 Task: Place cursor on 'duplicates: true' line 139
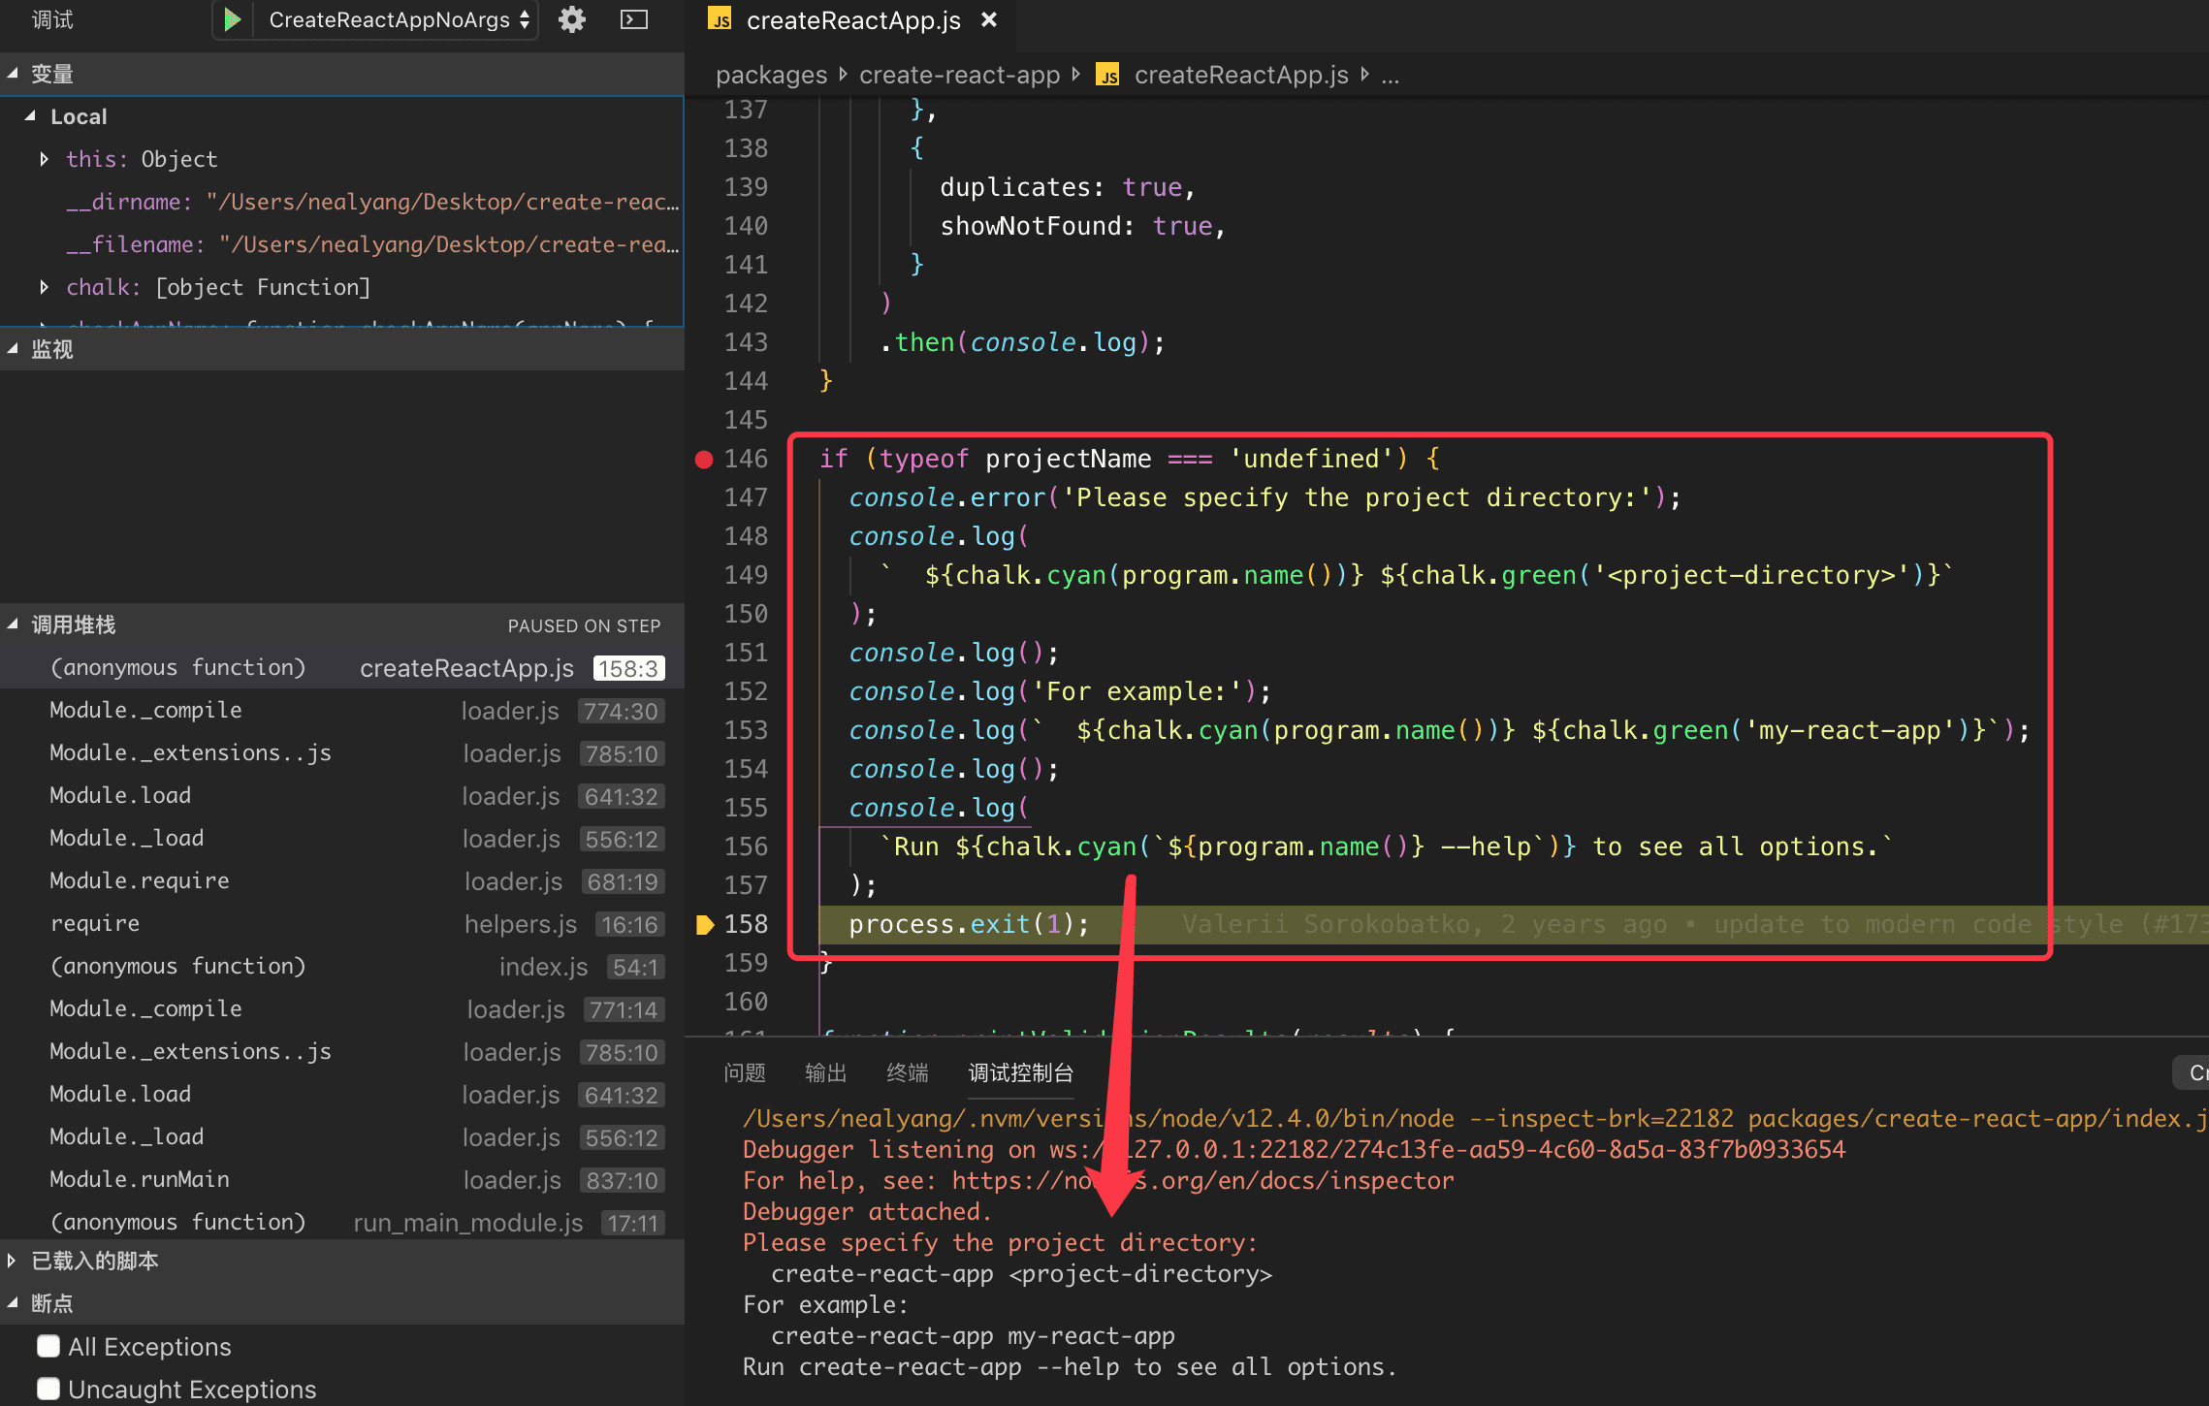click(1067, 187)
